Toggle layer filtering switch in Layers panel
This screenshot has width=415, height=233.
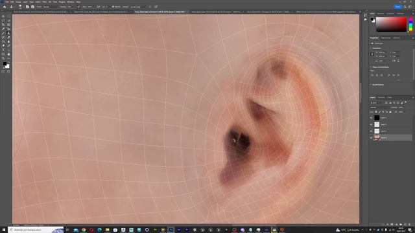(x=406, y=102)
